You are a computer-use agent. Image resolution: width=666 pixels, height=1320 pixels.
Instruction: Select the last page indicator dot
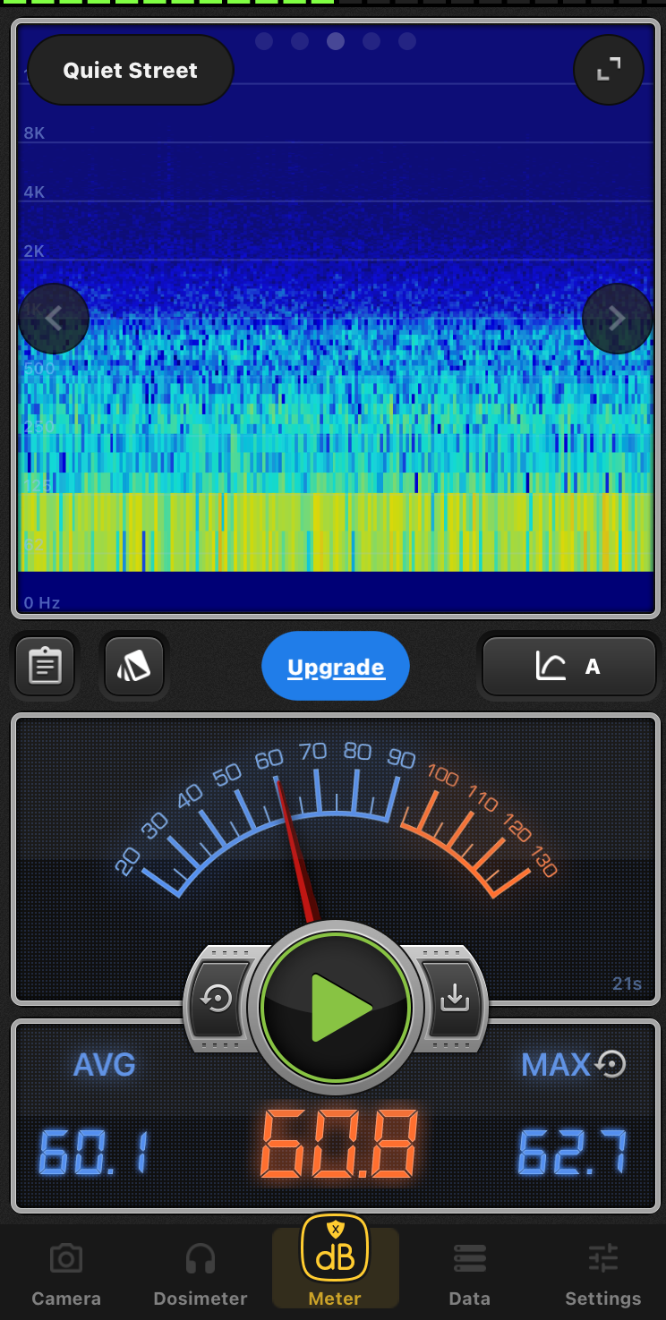[x=407, y=41]
